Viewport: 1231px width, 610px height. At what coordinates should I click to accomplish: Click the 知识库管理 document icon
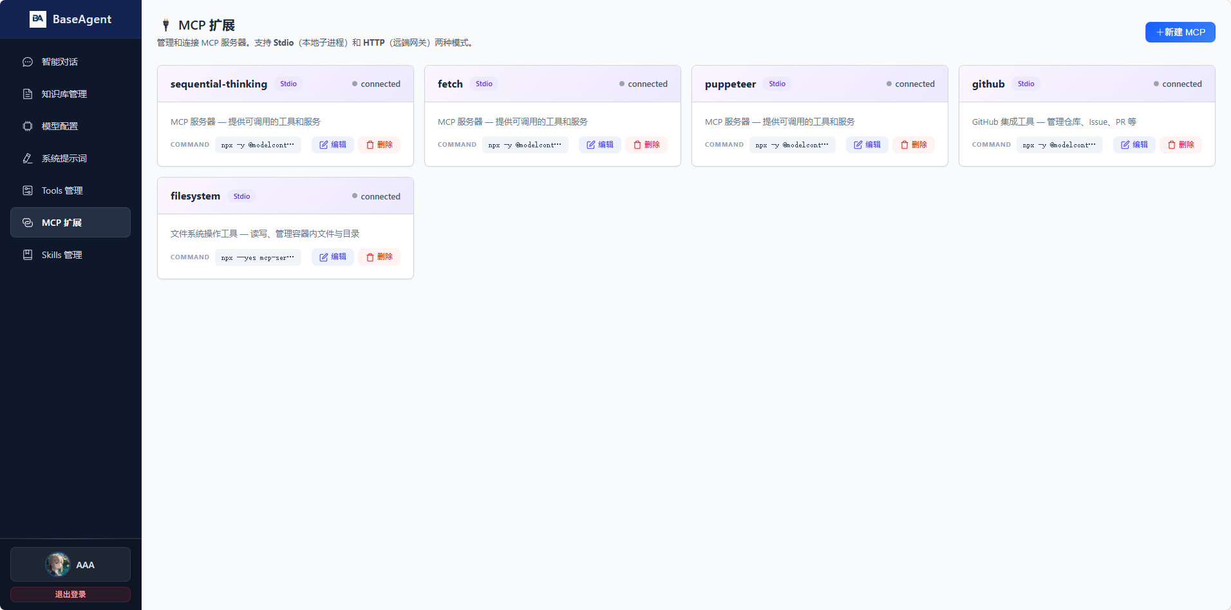28,94
